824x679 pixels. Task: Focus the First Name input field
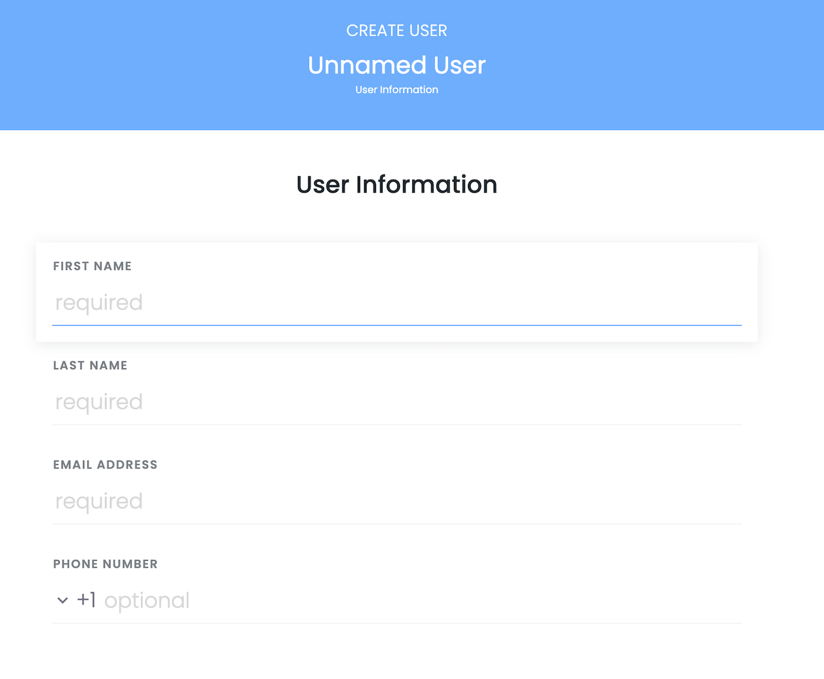(397, 303)
